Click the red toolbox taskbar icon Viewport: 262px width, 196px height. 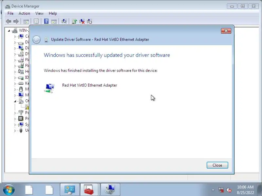[x=89, y=190]
